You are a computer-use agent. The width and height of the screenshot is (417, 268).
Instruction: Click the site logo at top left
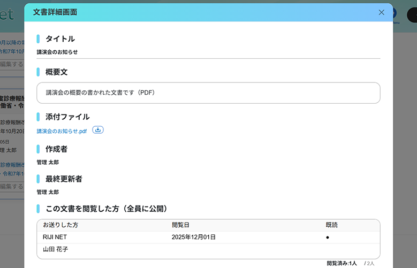coord(7,14)
